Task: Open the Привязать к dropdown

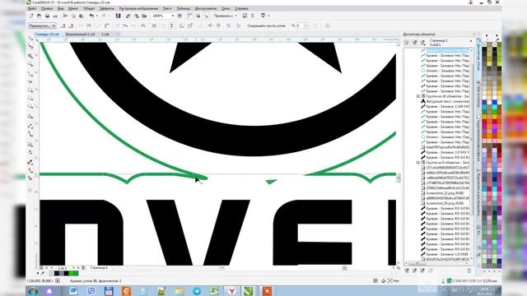Action: (225, 16)
